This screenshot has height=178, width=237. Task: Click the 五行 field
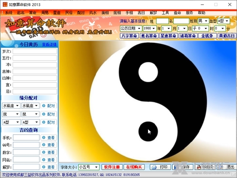(x=35, y=58)
